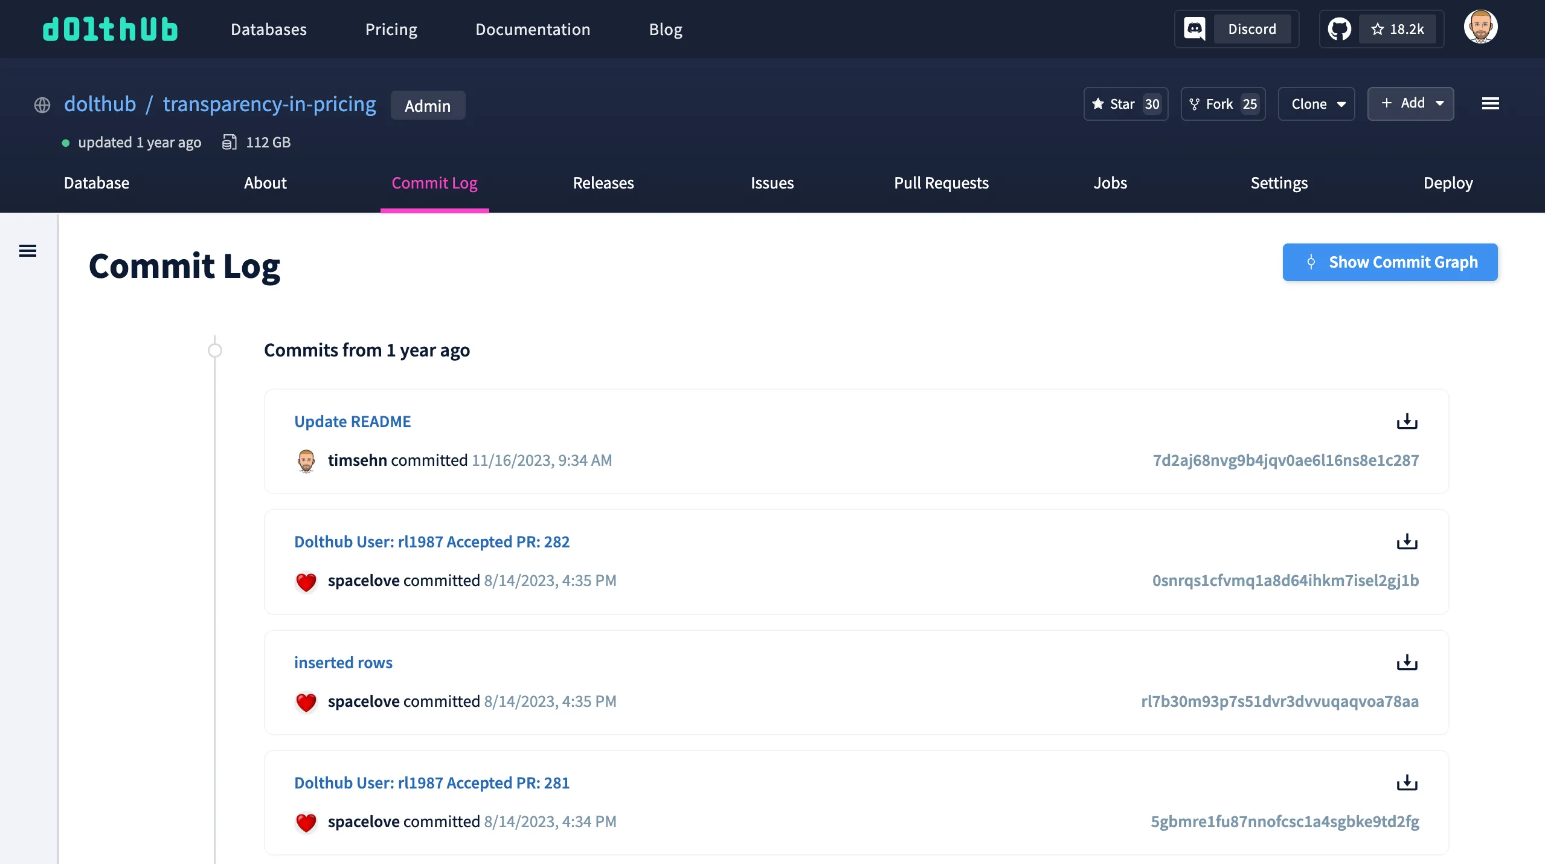Screen dimensions: 1545x864
Task: Click the GitHub icon in the header
Action: (x=1340, y=28)
